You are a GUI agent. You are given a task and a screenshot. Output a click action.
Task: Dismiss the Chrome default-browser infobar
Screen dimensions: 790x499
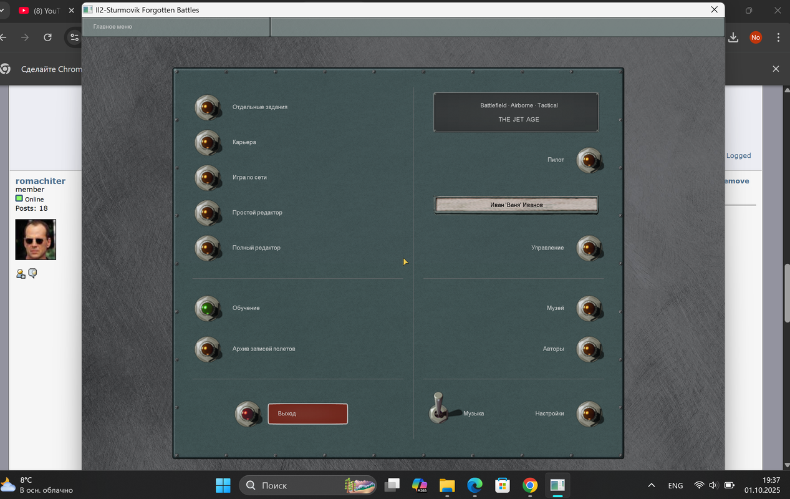click(x=776, y=69)
